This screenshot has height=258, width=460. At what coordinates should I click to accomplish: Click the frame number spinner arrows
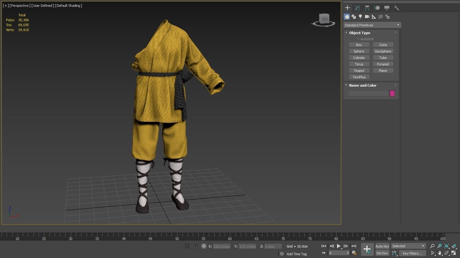(348, 253)
